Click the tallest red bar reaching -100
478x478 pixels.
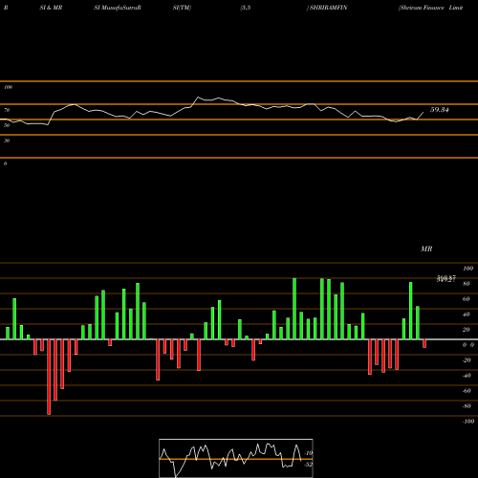pyautogui.click(x=49, y=377)
